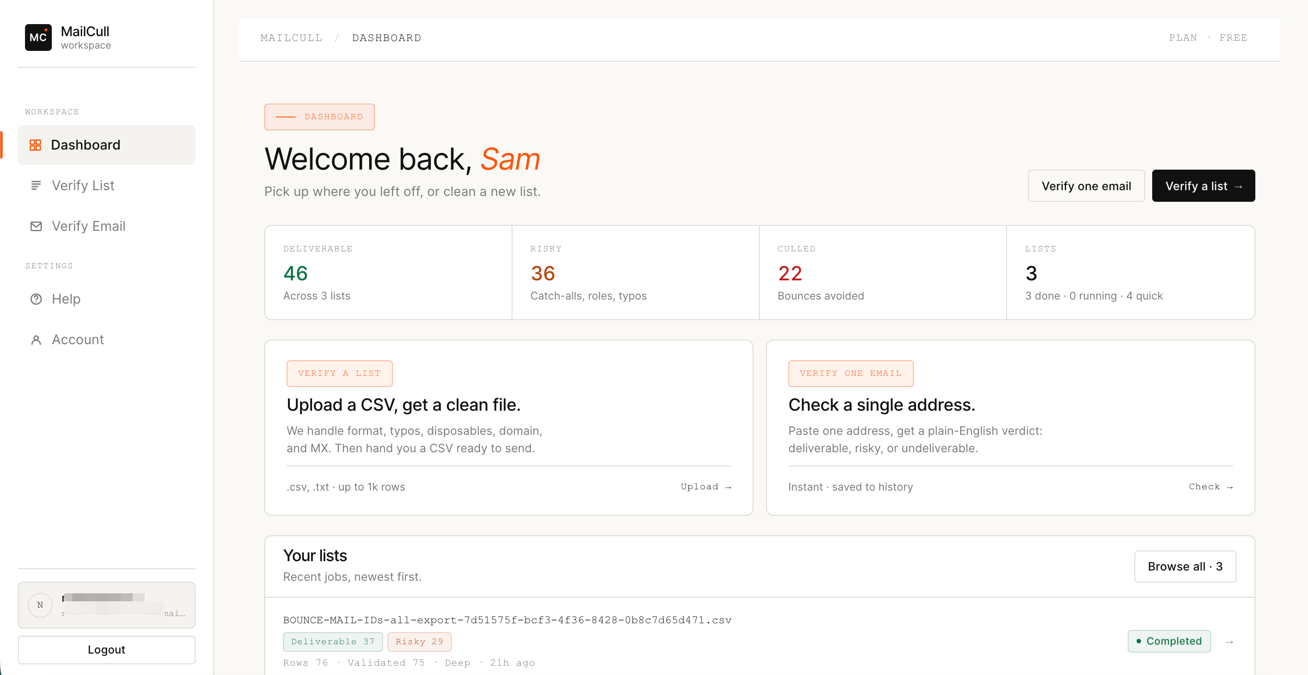This screenshot has height=675, width=1308.
Task: Click the Dashboard grid icon in sidebar
Action: (x=35, y=145)
